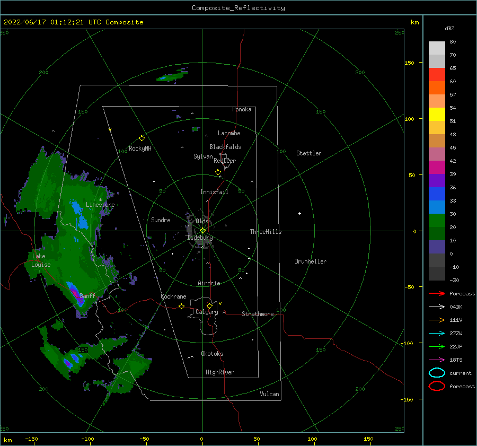Click the blue echo cell near Limestone
Viewport: 477px width, 446px height.
click(79, 215)
